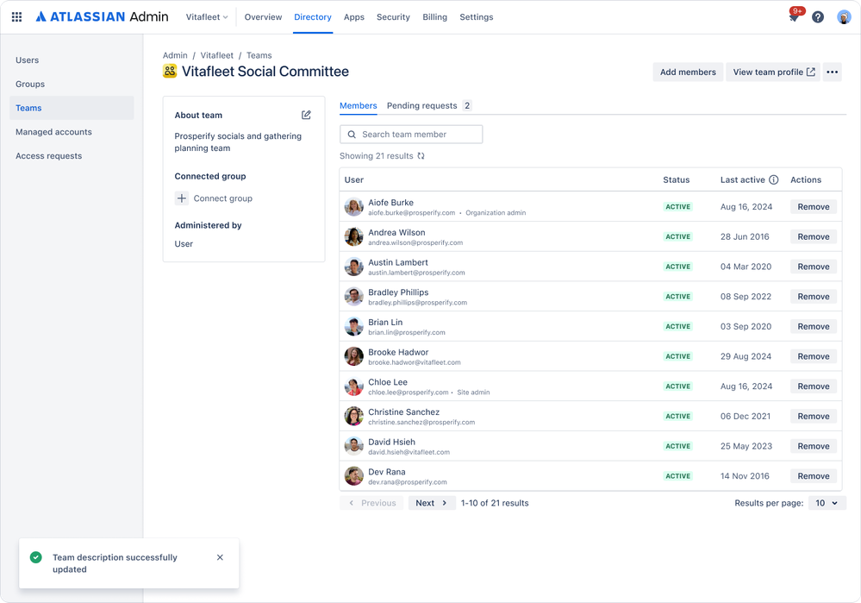Dismiss the team description updated notification
Viewport: 861px width, 603px height.
pyautogui.click(x=220, y=557)
